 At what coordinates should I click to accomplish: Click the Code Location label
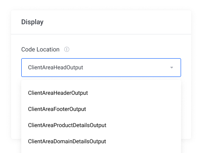point(40,49)
